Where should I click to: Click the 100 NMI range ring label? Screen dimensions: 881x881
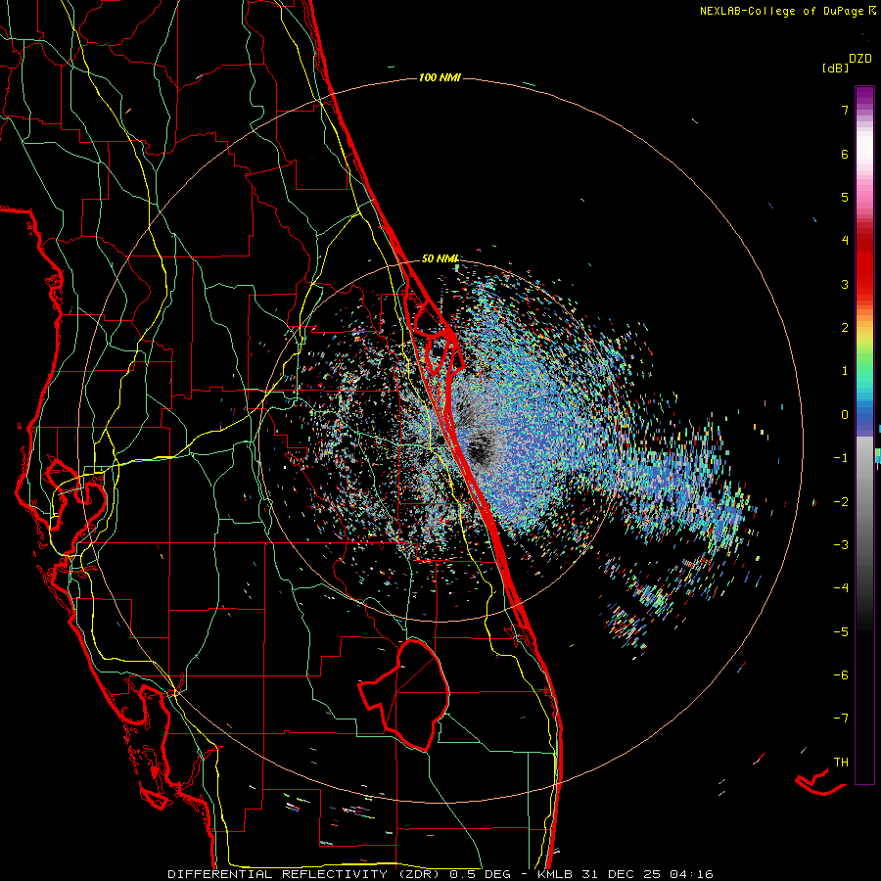click(x=440, y=77)
